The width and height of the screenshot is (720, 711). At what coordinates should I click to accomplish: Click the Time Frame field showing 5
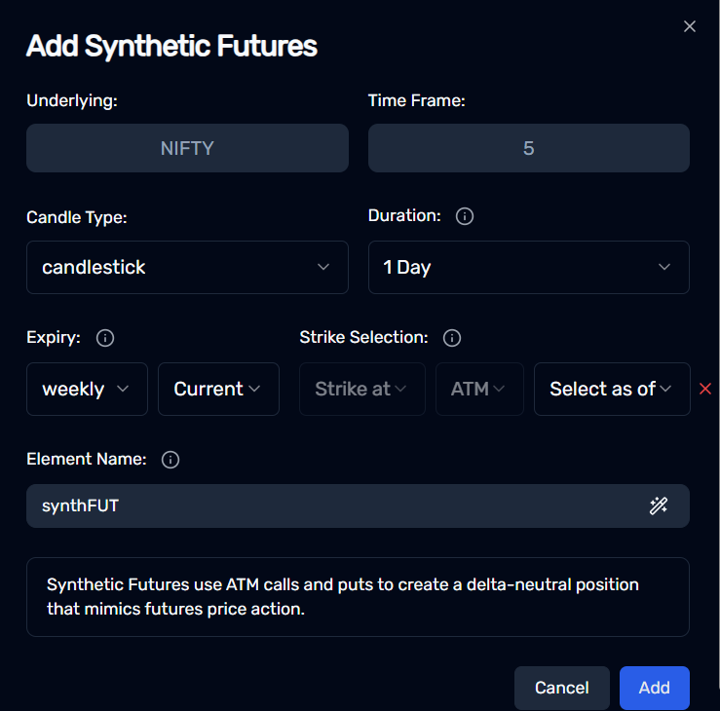click(528, 148)
